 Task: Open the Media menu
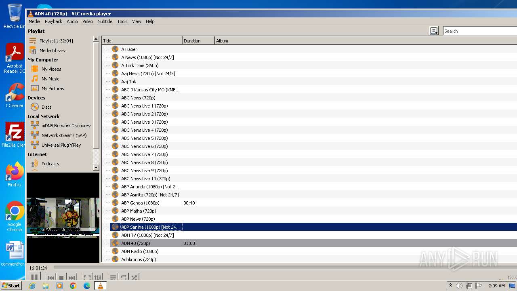(x=34, y=21)
